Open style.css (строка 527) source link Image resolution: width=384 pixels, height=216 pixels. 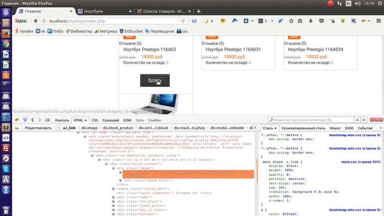(x=361, y=162)
